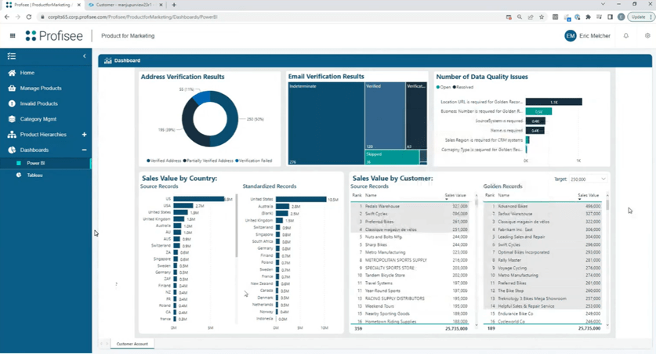Select the Pedals Warehouse source row
The height and width of the screenshot is (354, 656).
pos(410,207)
